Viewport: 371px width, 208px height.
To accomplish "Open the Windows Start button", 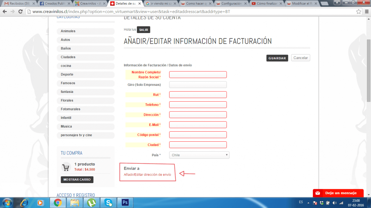I will 7,203.
